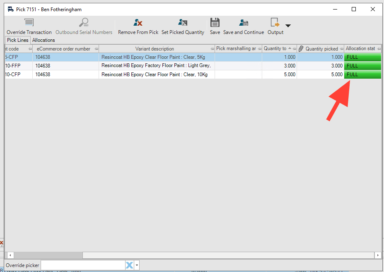
Task: Click the FULL status for 10Kg Clear row
Action: (362, 75)
